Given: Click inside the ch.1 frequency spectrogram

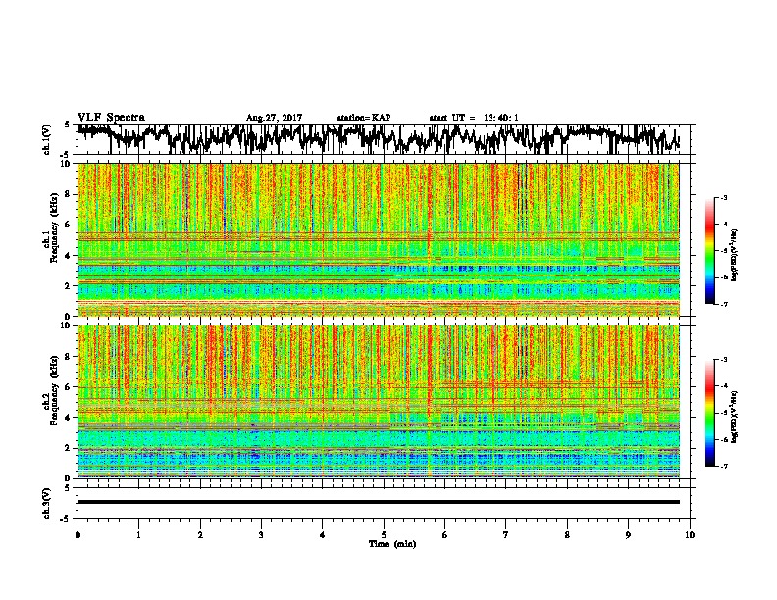Looking at the screenshot, I should tap(378, 239).
